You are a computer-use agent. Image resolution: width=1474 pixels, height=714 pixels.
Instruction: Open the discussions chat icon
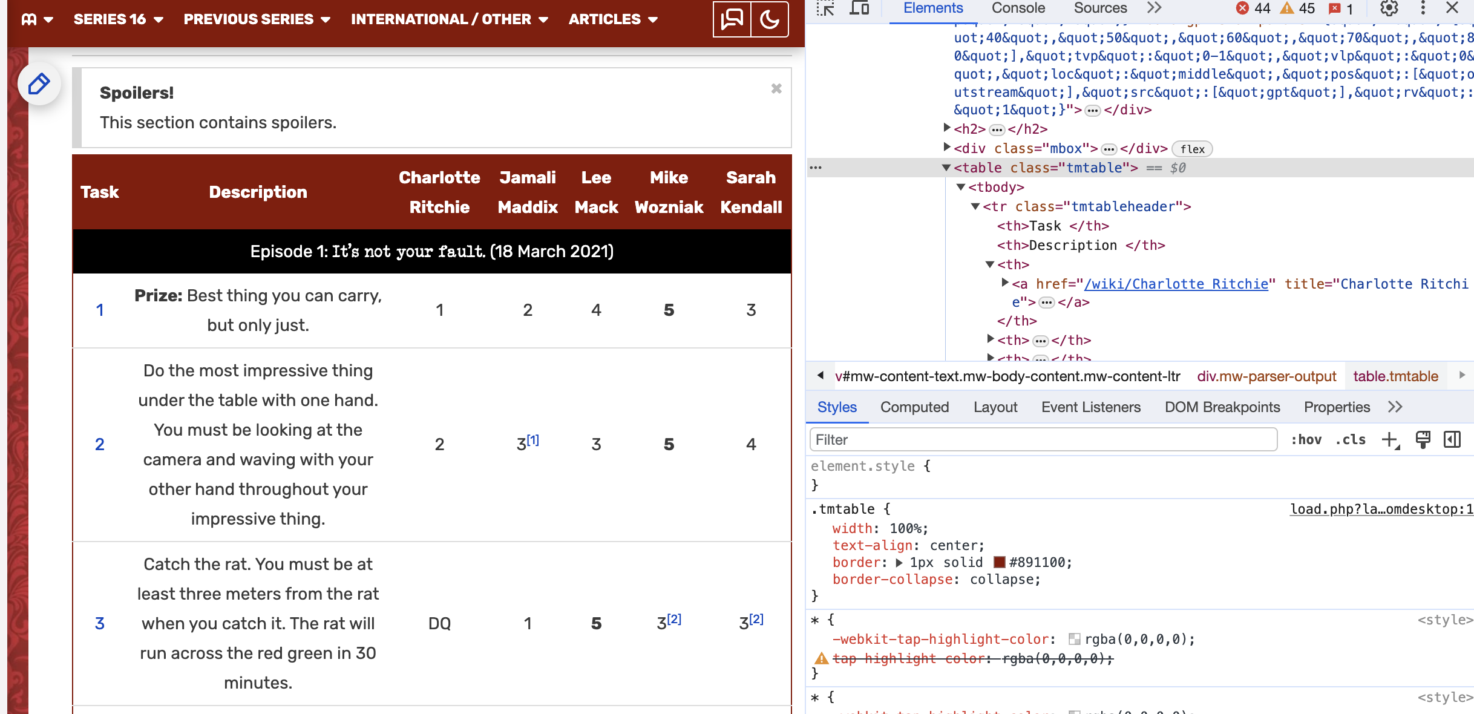pyautogui.click(x=732, y=19)
